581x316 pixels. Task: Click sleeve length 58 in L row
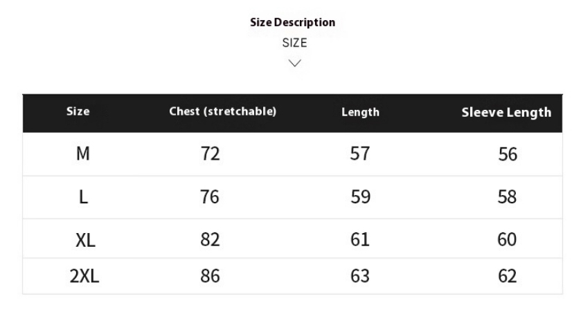(x=508, y=197)
